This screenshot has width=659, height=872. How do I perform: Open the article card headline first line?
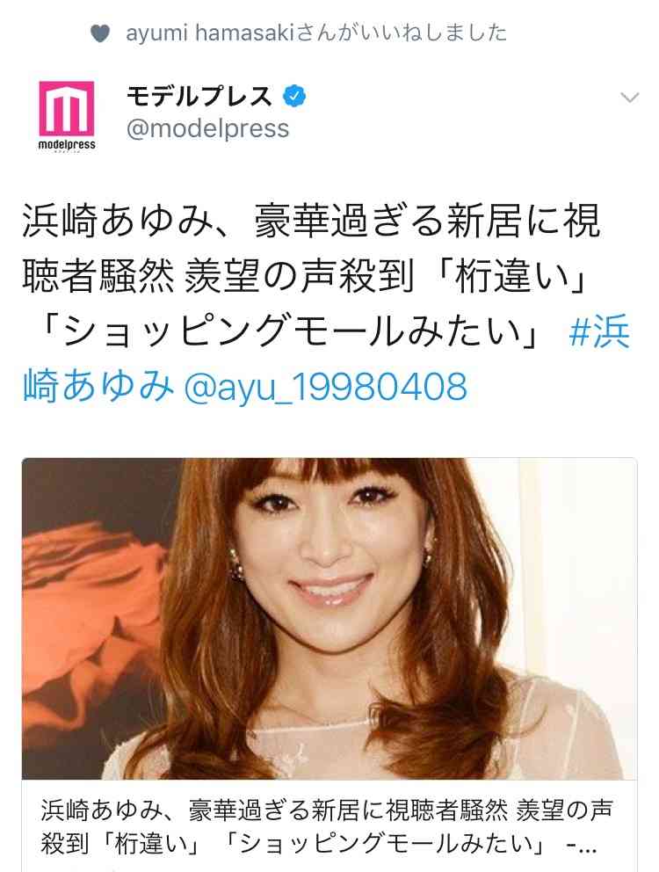click(x=327, y=811)
